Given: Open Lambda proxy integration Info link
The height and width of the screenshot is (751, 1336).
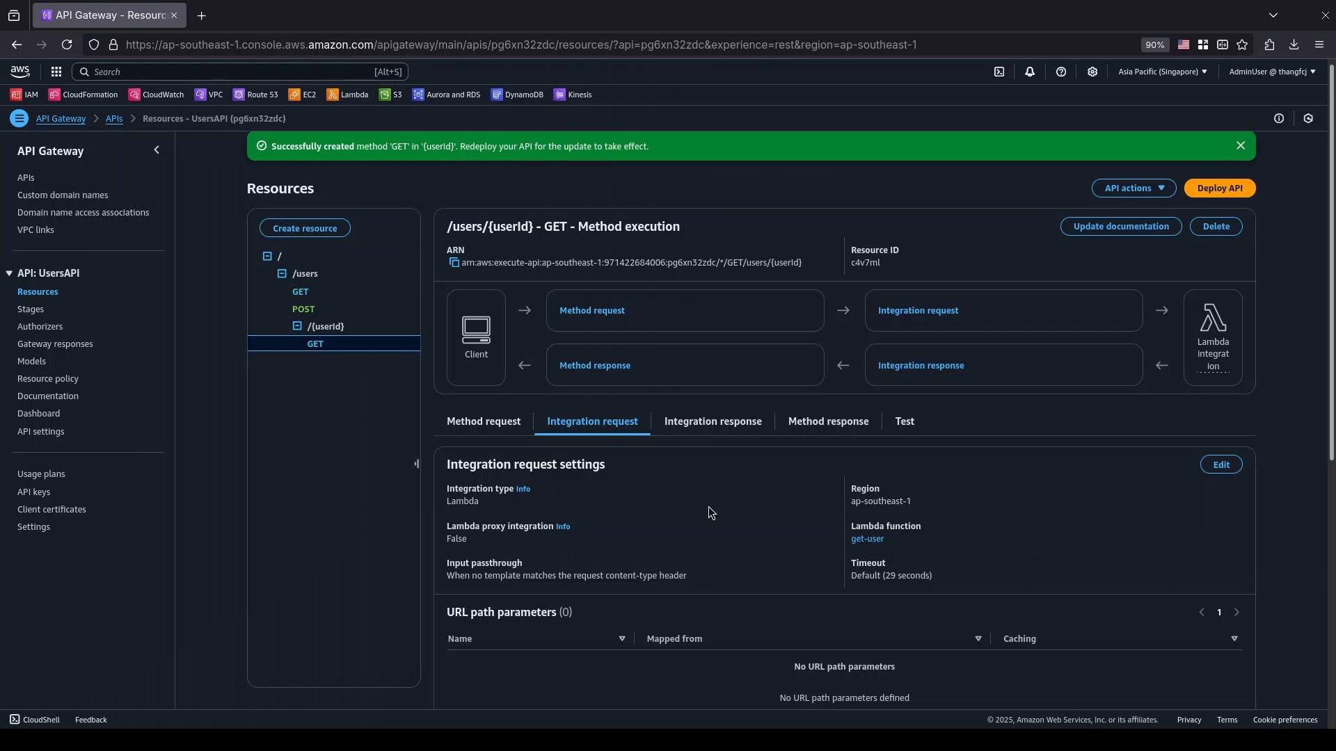Looking at the screenshot, I should (563, 526).
